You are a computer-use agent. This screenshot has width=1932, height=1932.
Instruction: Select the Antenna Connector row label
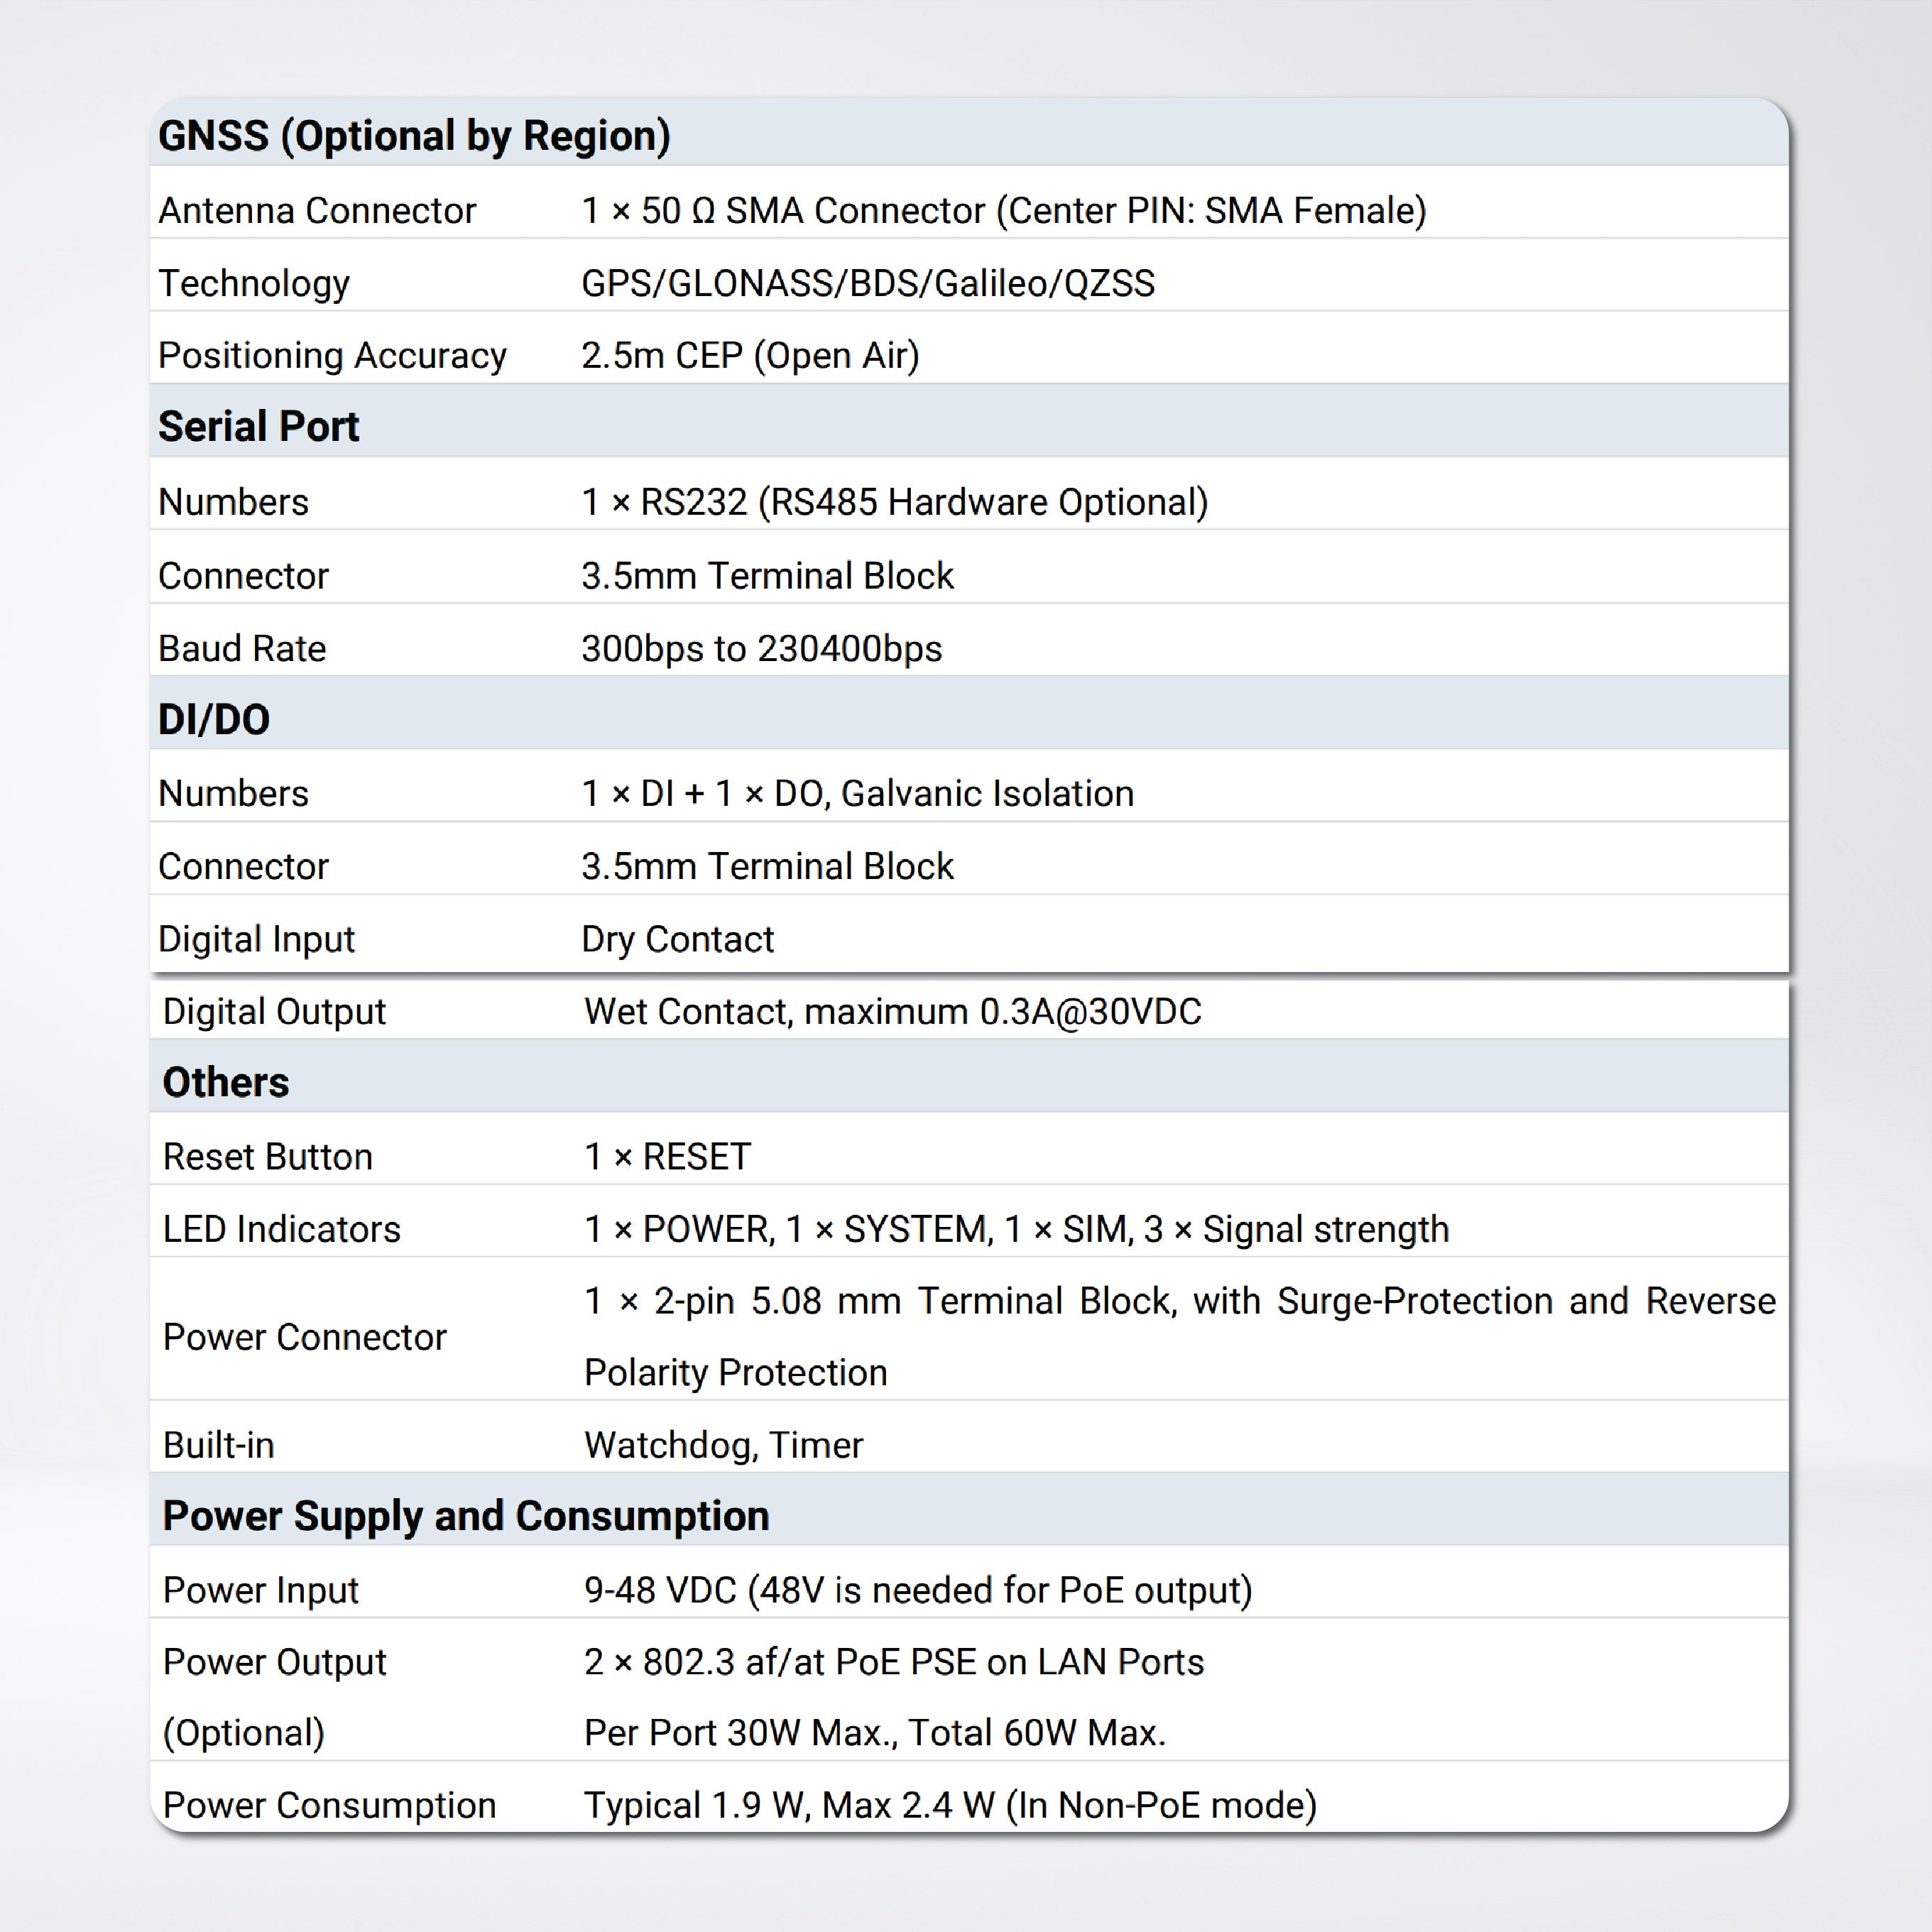click(x=317, y=211)
